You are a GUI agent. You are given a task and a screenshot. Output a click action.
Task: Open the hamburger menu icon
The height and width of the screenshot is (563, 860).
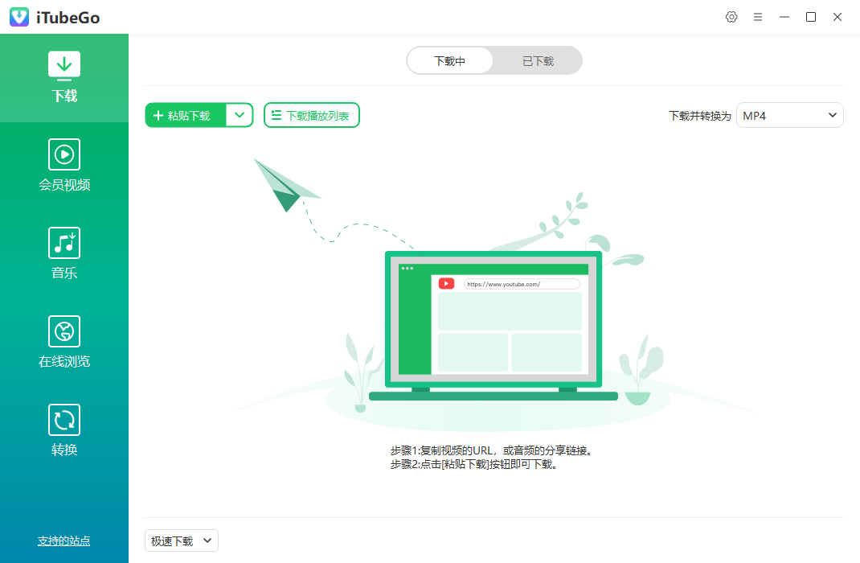(758, 16)
